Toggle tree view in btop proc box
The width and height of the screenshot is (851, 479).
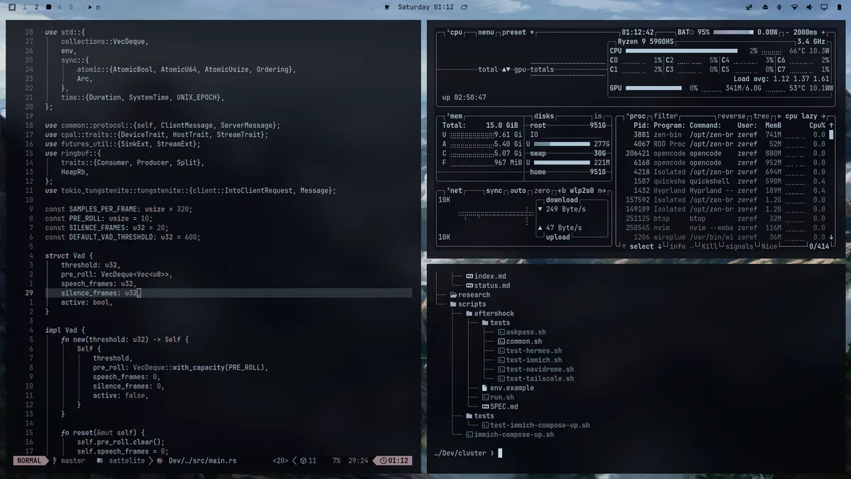point(761,116)
